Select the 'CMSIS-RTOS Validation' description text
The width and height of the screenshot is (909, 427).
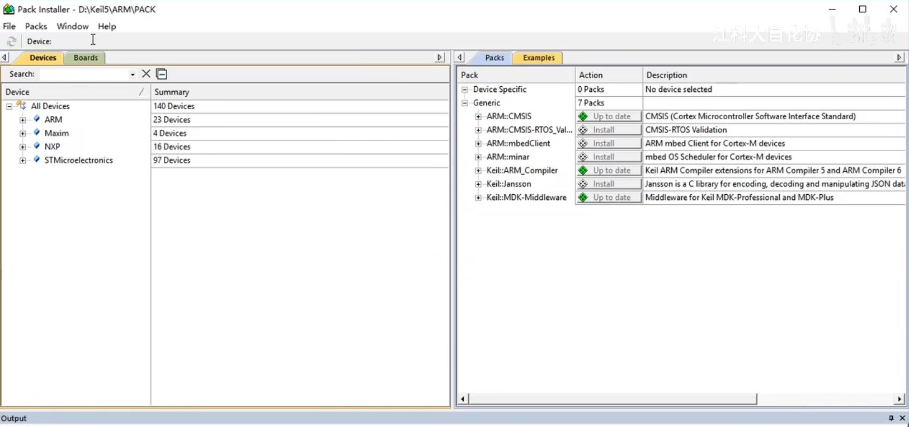click(x=686, y=130)
